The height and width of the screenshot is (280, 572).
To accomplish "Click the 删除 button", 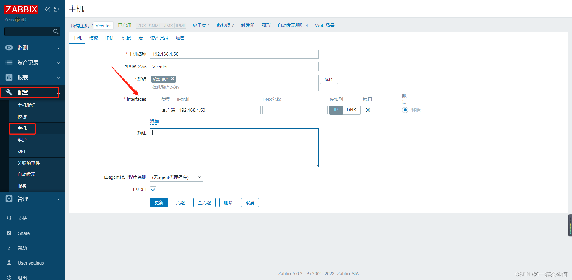I will point(228,202).
